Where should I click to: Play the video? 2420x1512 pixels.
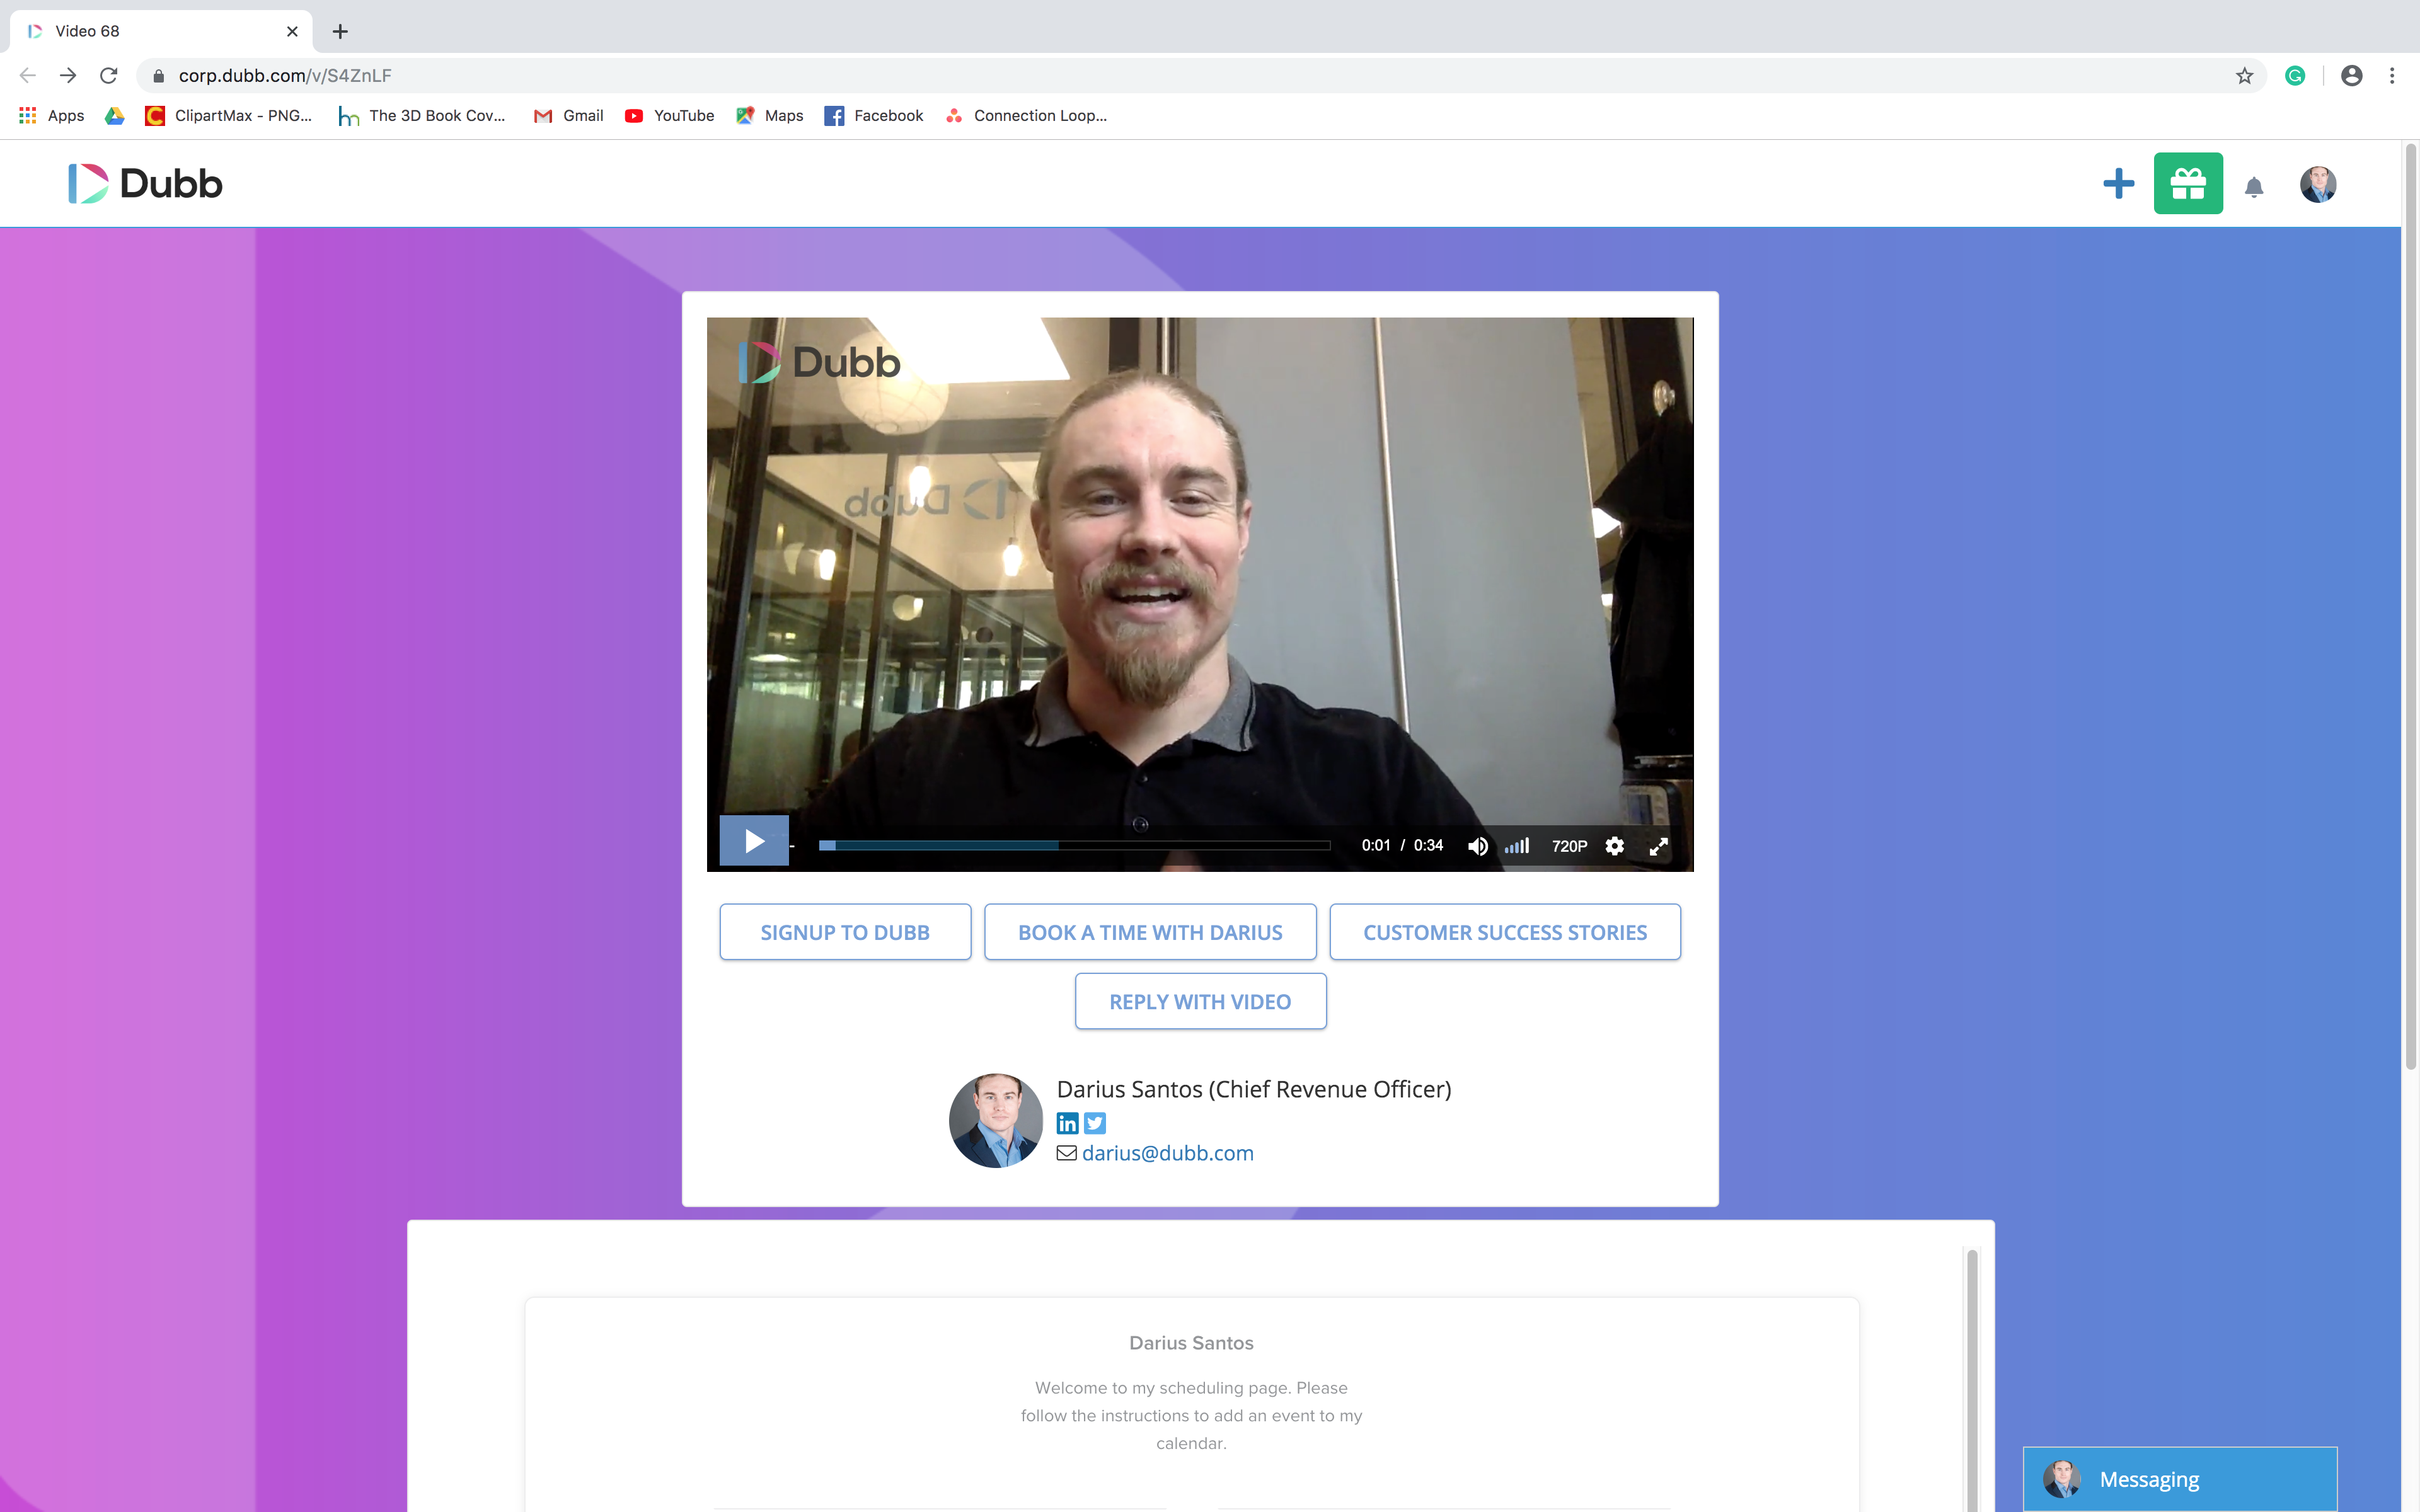pos(754,841)
